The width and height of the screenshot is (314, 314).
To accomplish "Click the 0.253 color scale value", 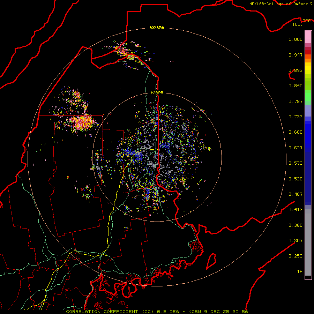I will pyautogui.click(x=296, y=256).
